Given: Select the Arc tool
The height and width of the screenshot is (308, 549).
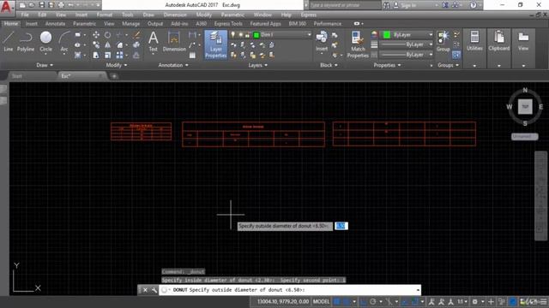Looking at the screenshot, I should tap(64, 42).
